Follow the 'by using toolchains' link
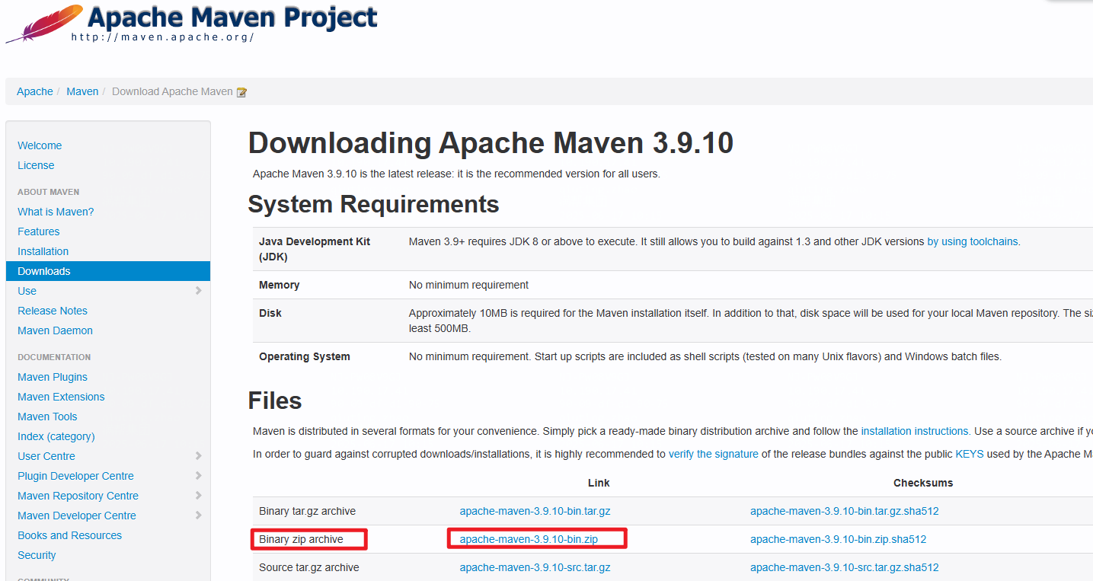This screenshot has width=1093, height=581. point(972,241)
